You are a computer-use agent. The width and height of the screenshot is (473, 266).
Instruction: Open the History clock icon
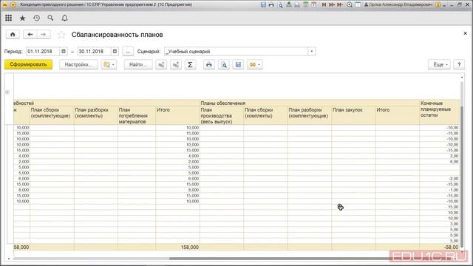[x=36, y=18]
